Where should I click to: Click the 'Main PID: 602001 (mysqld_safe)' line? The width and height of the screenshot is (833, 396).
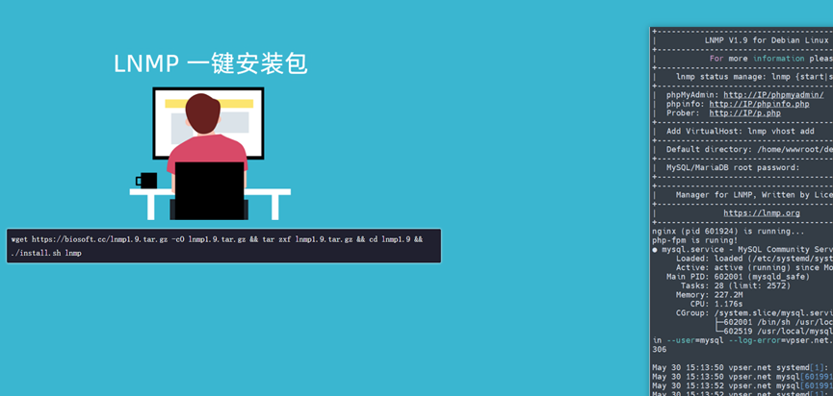[x=738, y=277]
